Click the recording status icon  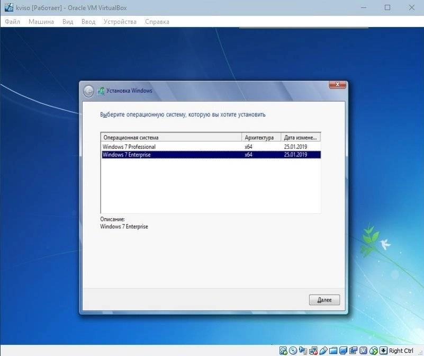(x=353, y=350)
